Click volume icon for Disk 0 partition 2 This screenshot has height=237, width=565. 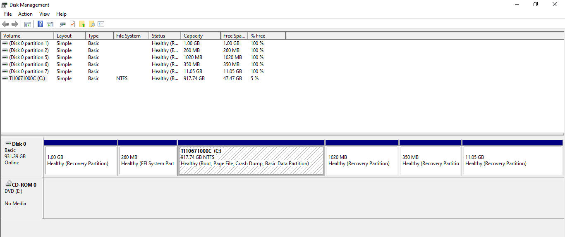[x=5, y=50]
